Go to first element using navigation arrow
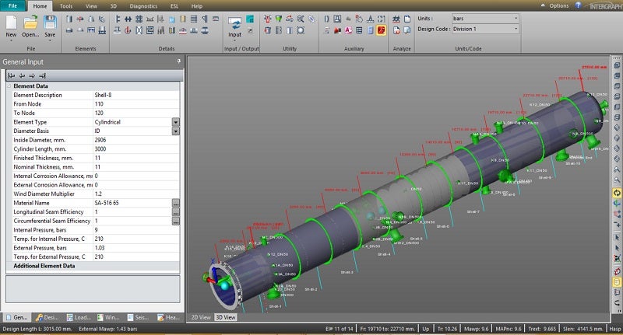 coord(12,75)
